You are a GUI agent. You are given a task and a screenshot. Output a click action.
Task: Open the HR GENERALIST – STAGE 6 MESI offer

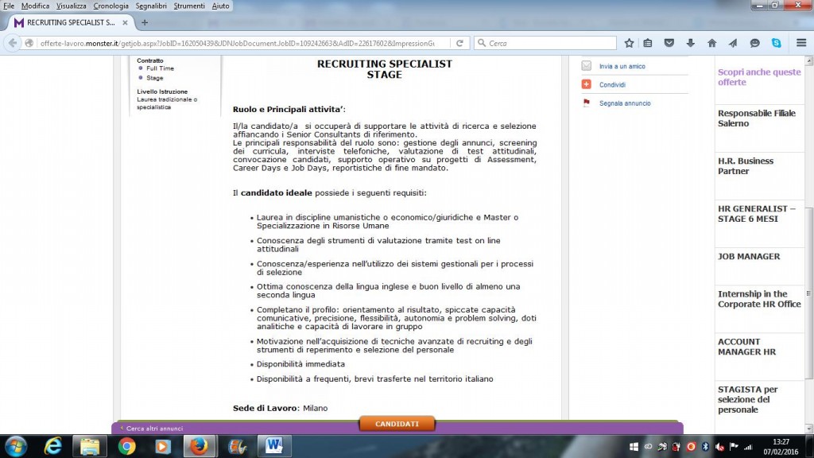(757, 214)
